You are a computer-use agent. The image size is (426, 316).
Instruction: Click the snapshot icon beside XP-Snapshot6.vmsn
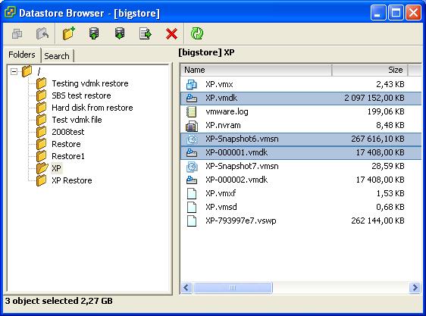click(x=192, y=139)
